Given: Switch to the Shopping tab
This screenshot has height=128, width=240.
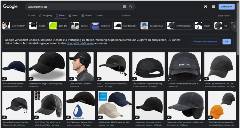Looking at the screenshot, I should tap(45, 16).
